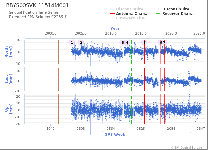This screenshot has width=208, height=150.
Task: Click the GPS Week axis title
Action: click(115, 135)
